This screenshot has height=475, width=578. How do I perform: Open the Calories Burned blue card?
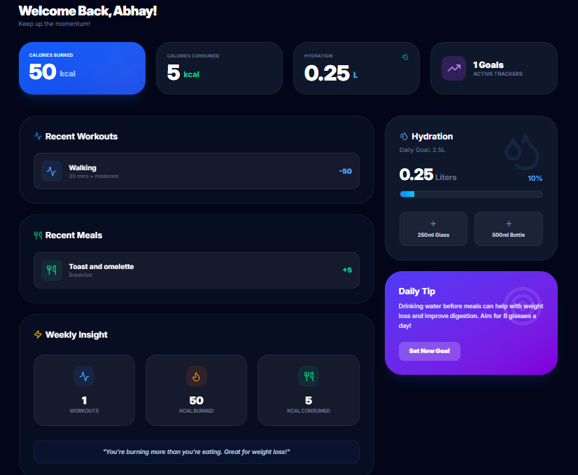pos(82,68)
